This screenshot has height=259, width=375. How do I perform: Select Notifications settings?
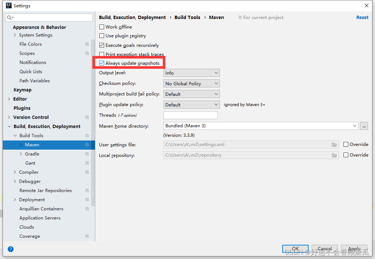(x=33, y=62)
